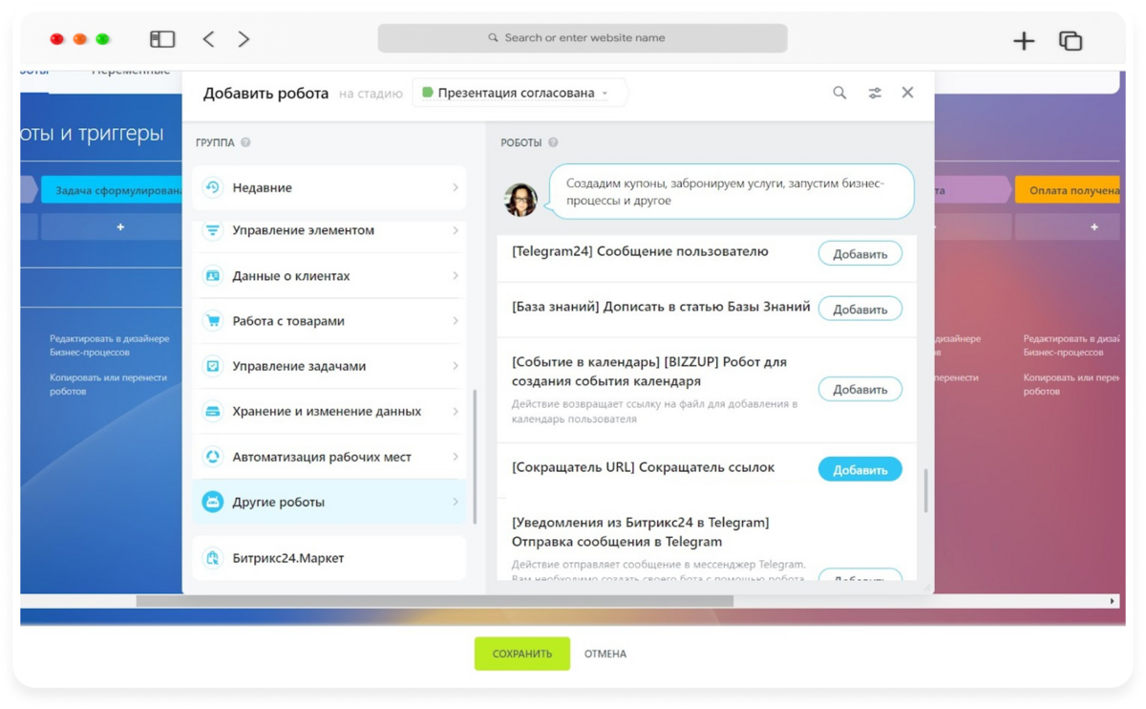Click the robots list vertical scrollbar
1146x709 pixels.
tap(924, 490)
